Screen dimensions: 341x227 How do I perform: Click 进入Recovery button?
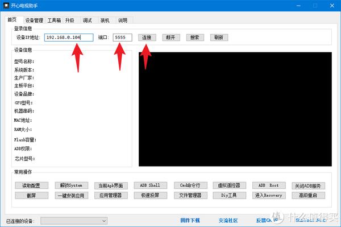point(269,196)
